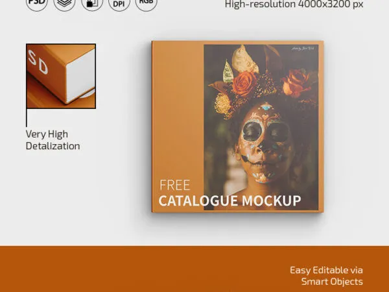
Task: Click the DPI badge icon
Action: pyautogui.click(x=119, y=3)
